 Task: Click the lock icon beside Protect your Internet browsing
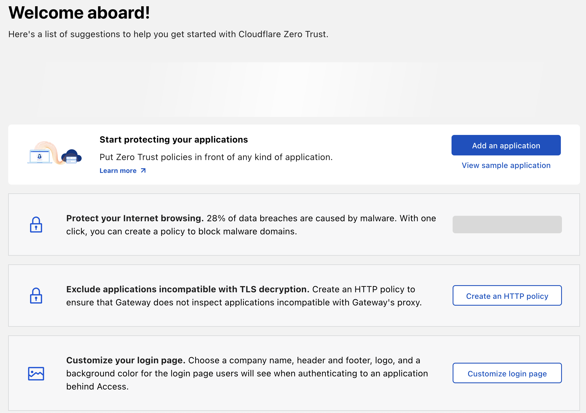(x=36, y=225)
